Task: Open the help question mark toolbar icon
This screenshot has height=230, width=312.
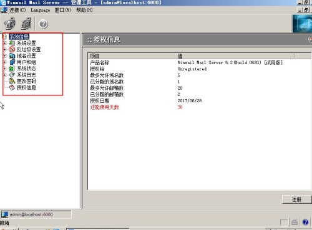Action: 44,24
